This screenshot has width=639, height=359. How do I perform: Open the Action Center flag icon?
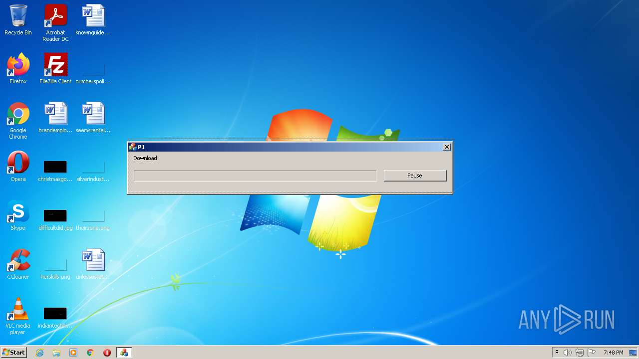(592, 353)
